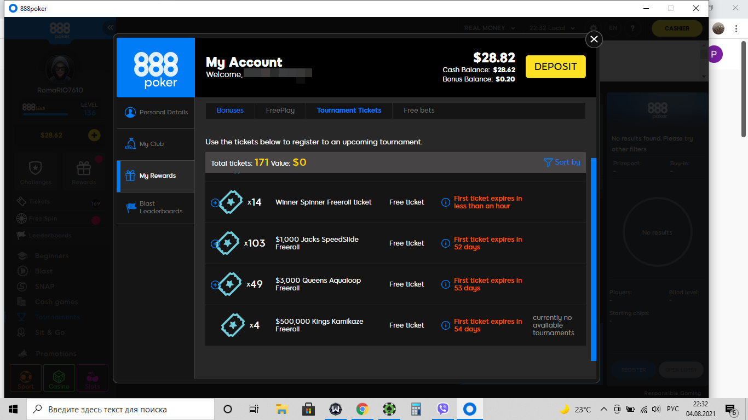Click the Windows taskbar search box
This screenshot has width=748, height=420.
point(120,409)
